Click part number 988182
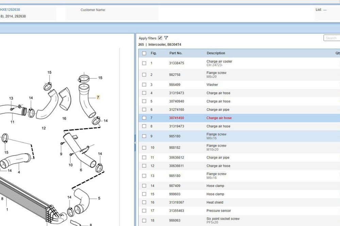The width and height of the screenshot is (340, 226). [175, 148]
